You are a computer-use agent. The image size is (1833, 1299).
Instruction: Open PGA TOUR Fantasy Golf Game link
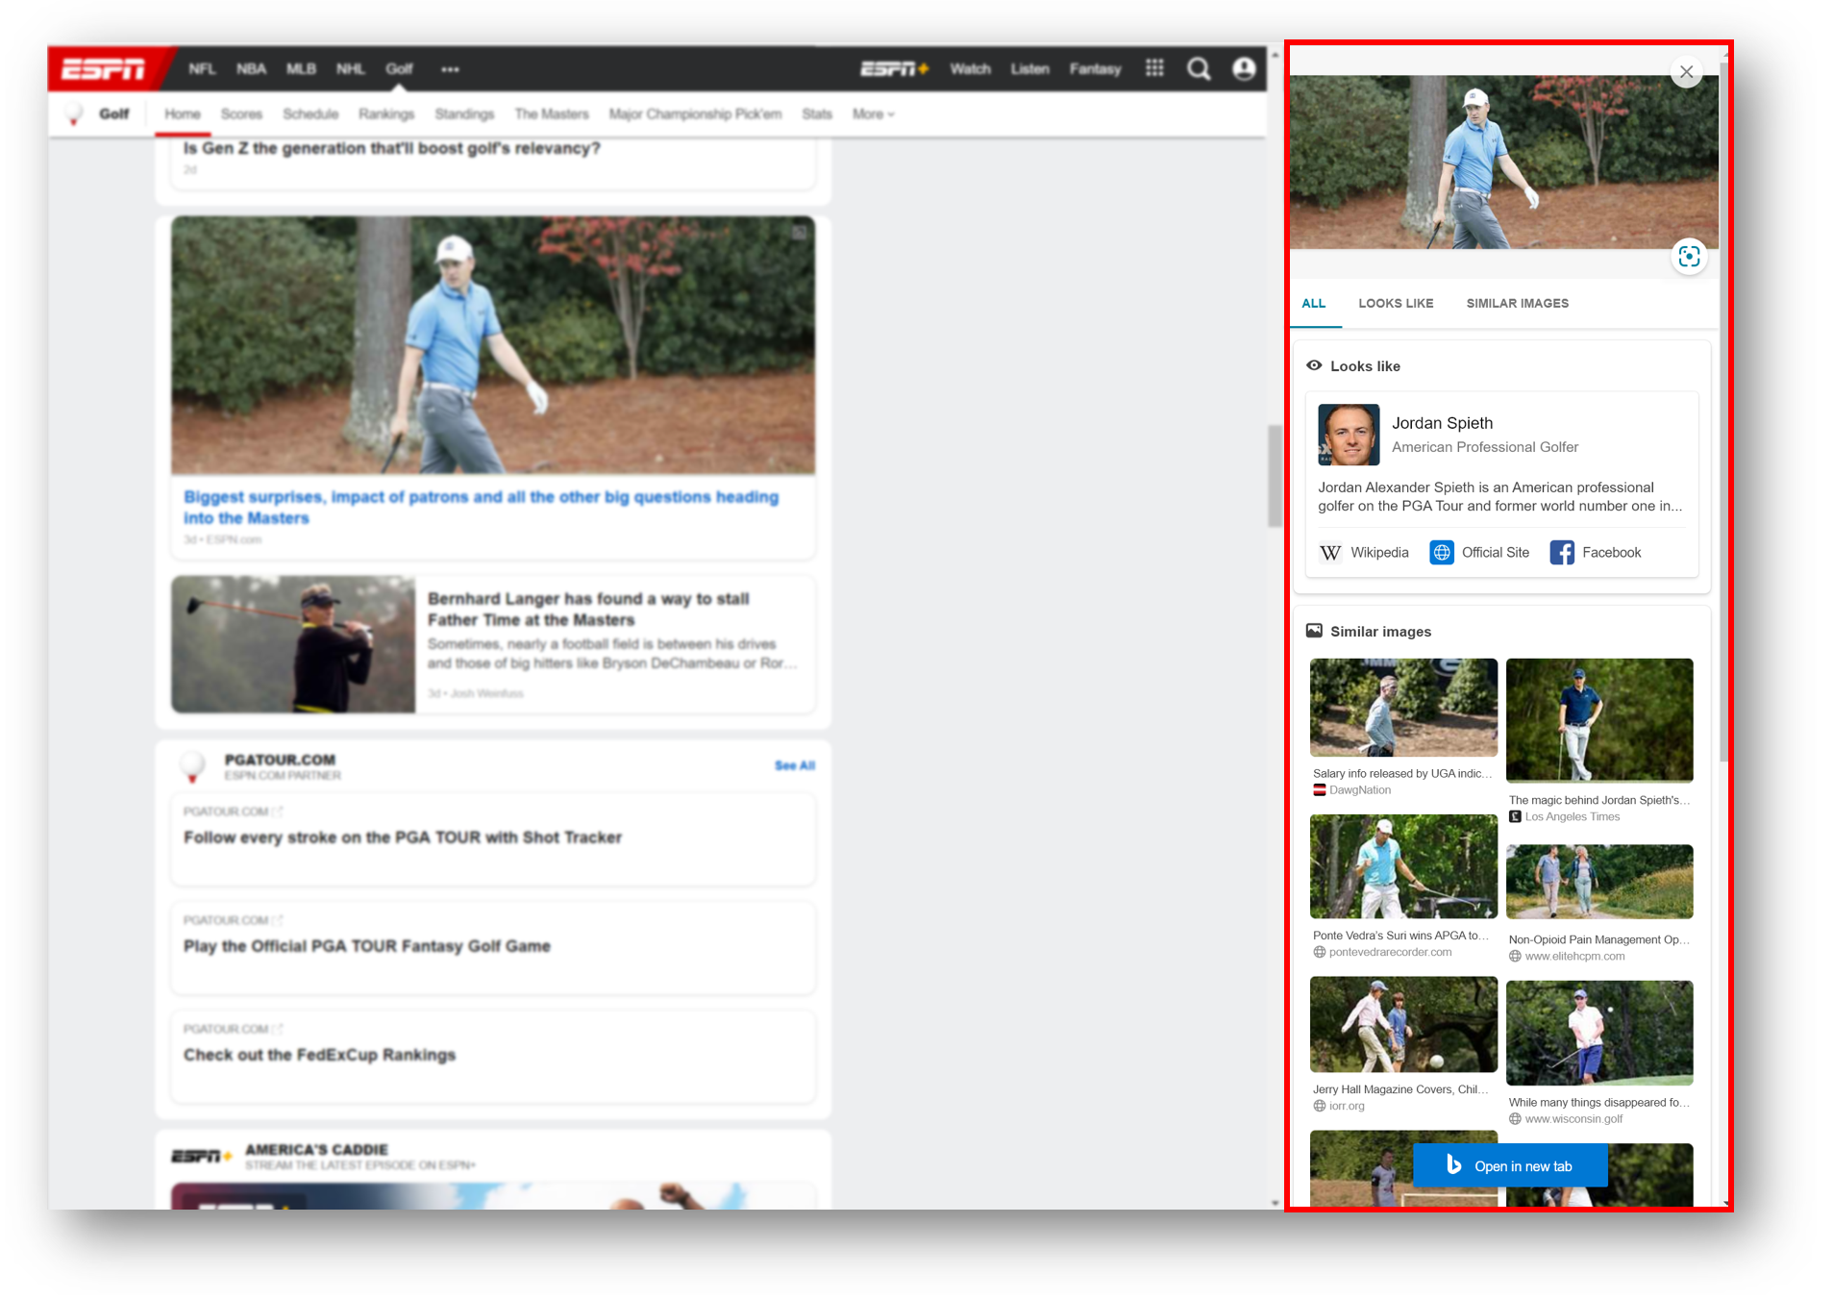(x=367, y=946)
